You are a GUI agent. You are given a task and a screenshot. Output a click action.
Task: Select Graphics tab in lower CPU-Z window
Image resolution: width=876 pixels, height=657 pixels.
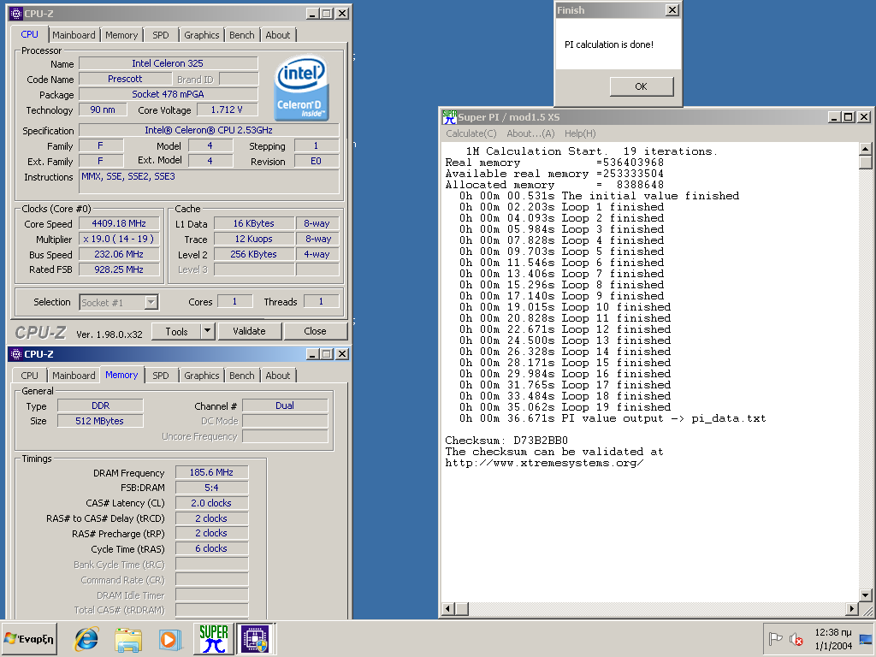[x=202, y=376]
